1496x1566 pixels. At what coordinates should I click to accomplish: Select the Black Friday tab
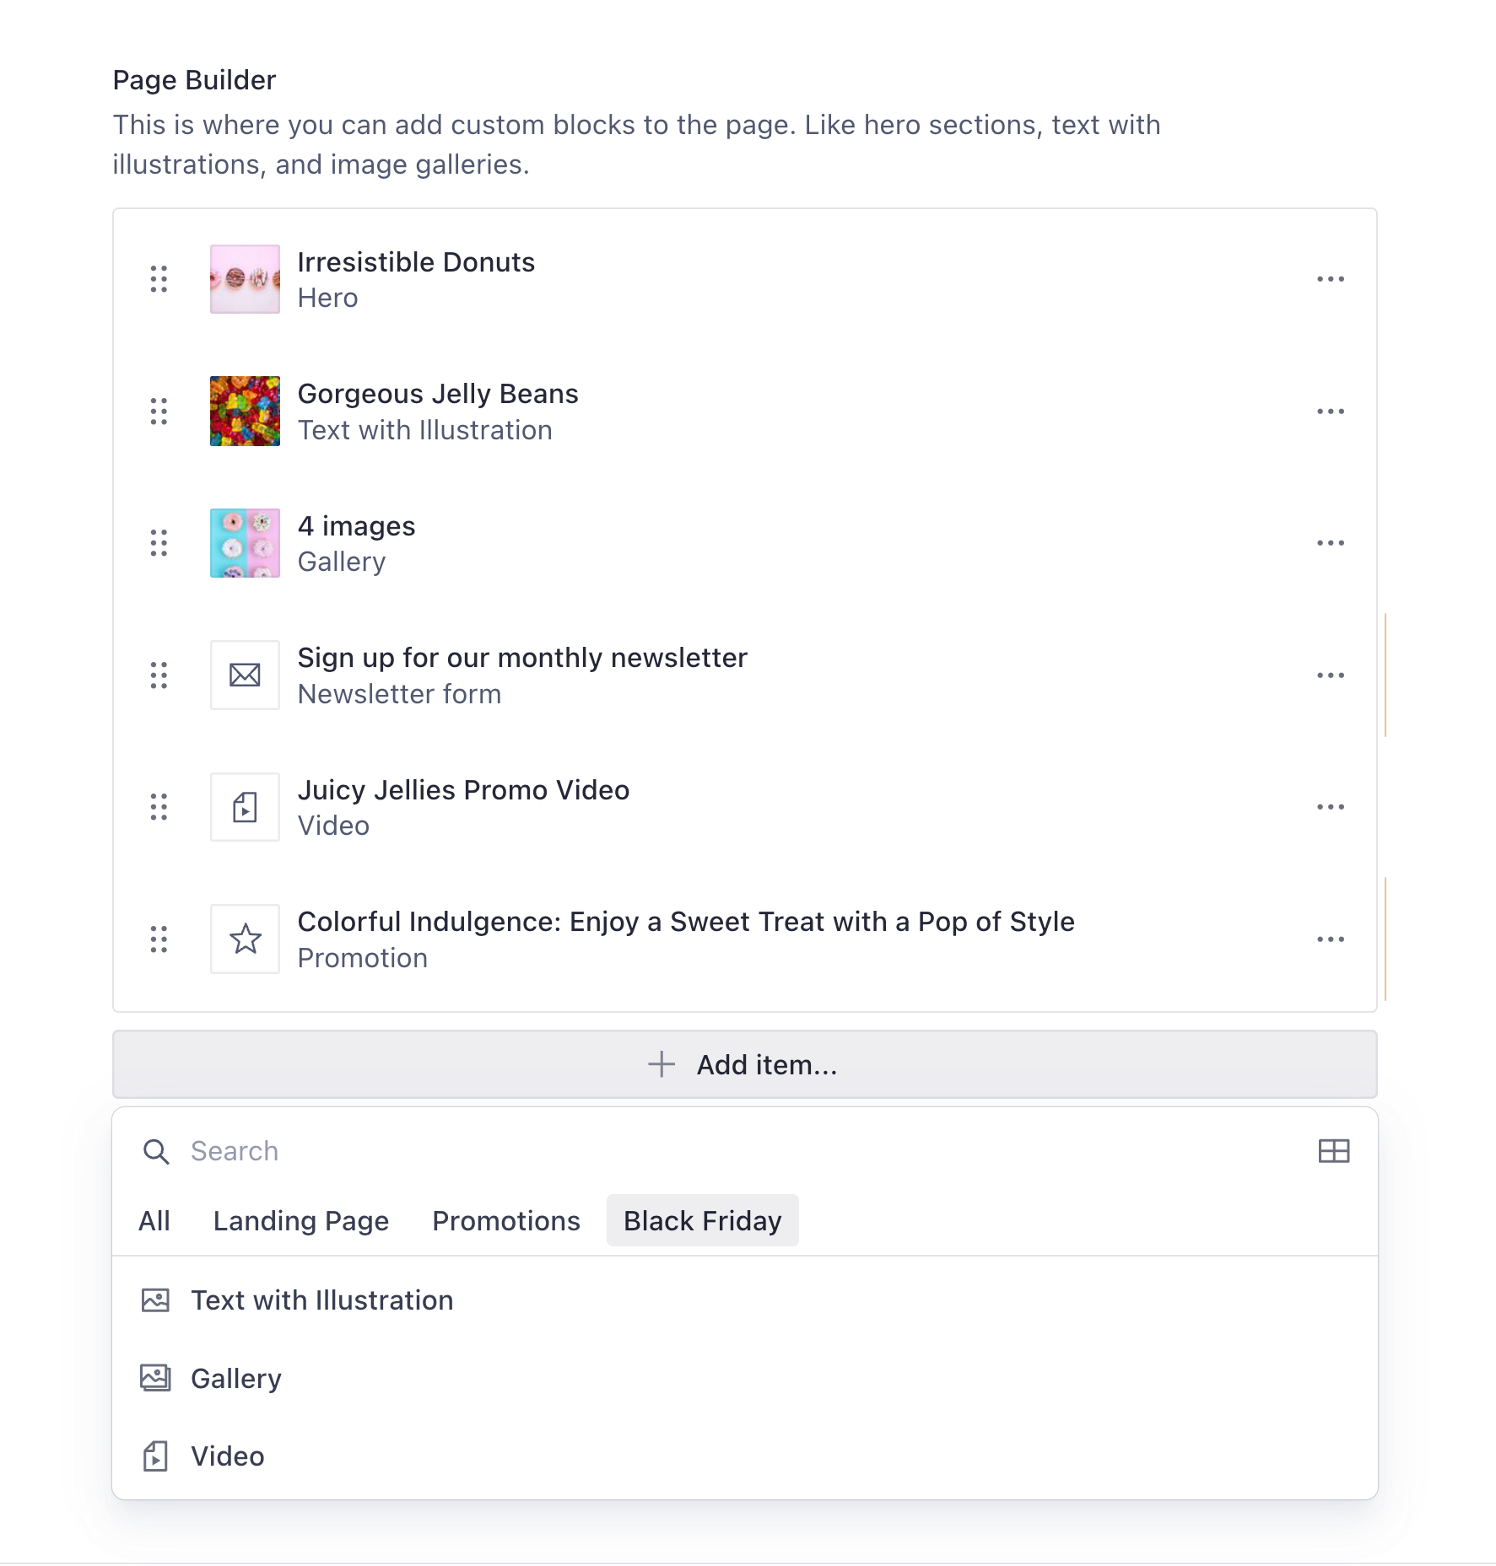tap(702, 1220)
